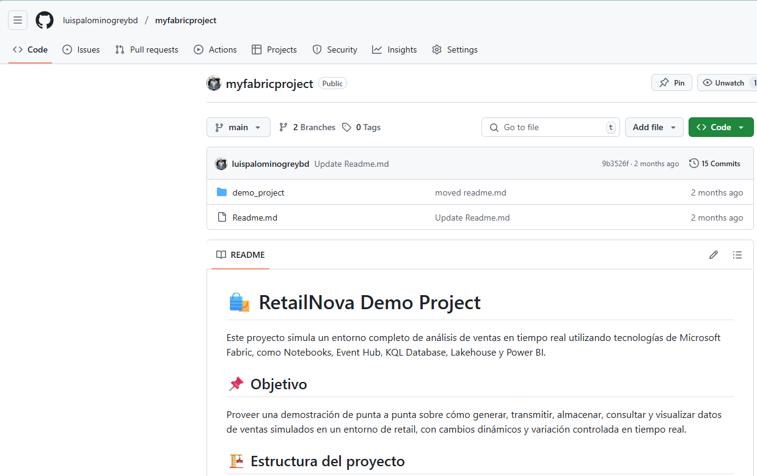Click the RetailNova Demo Project heading
Image resolution: width=757 pixels, height=476 pixels.
pos(370,302)
